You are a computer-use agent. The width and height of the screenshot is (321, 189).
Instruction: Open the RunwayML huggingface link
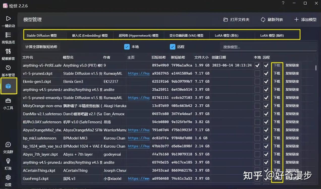click(138, 73)
